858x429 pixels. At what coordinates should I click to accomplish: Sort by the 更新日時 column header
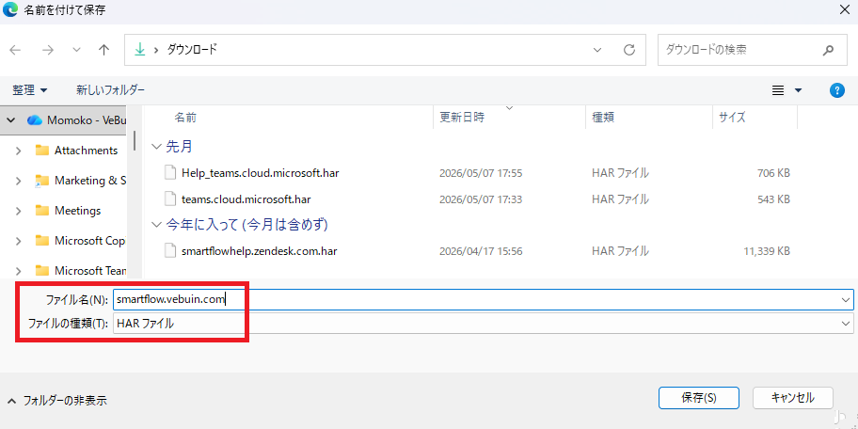(x=462, y=117)
